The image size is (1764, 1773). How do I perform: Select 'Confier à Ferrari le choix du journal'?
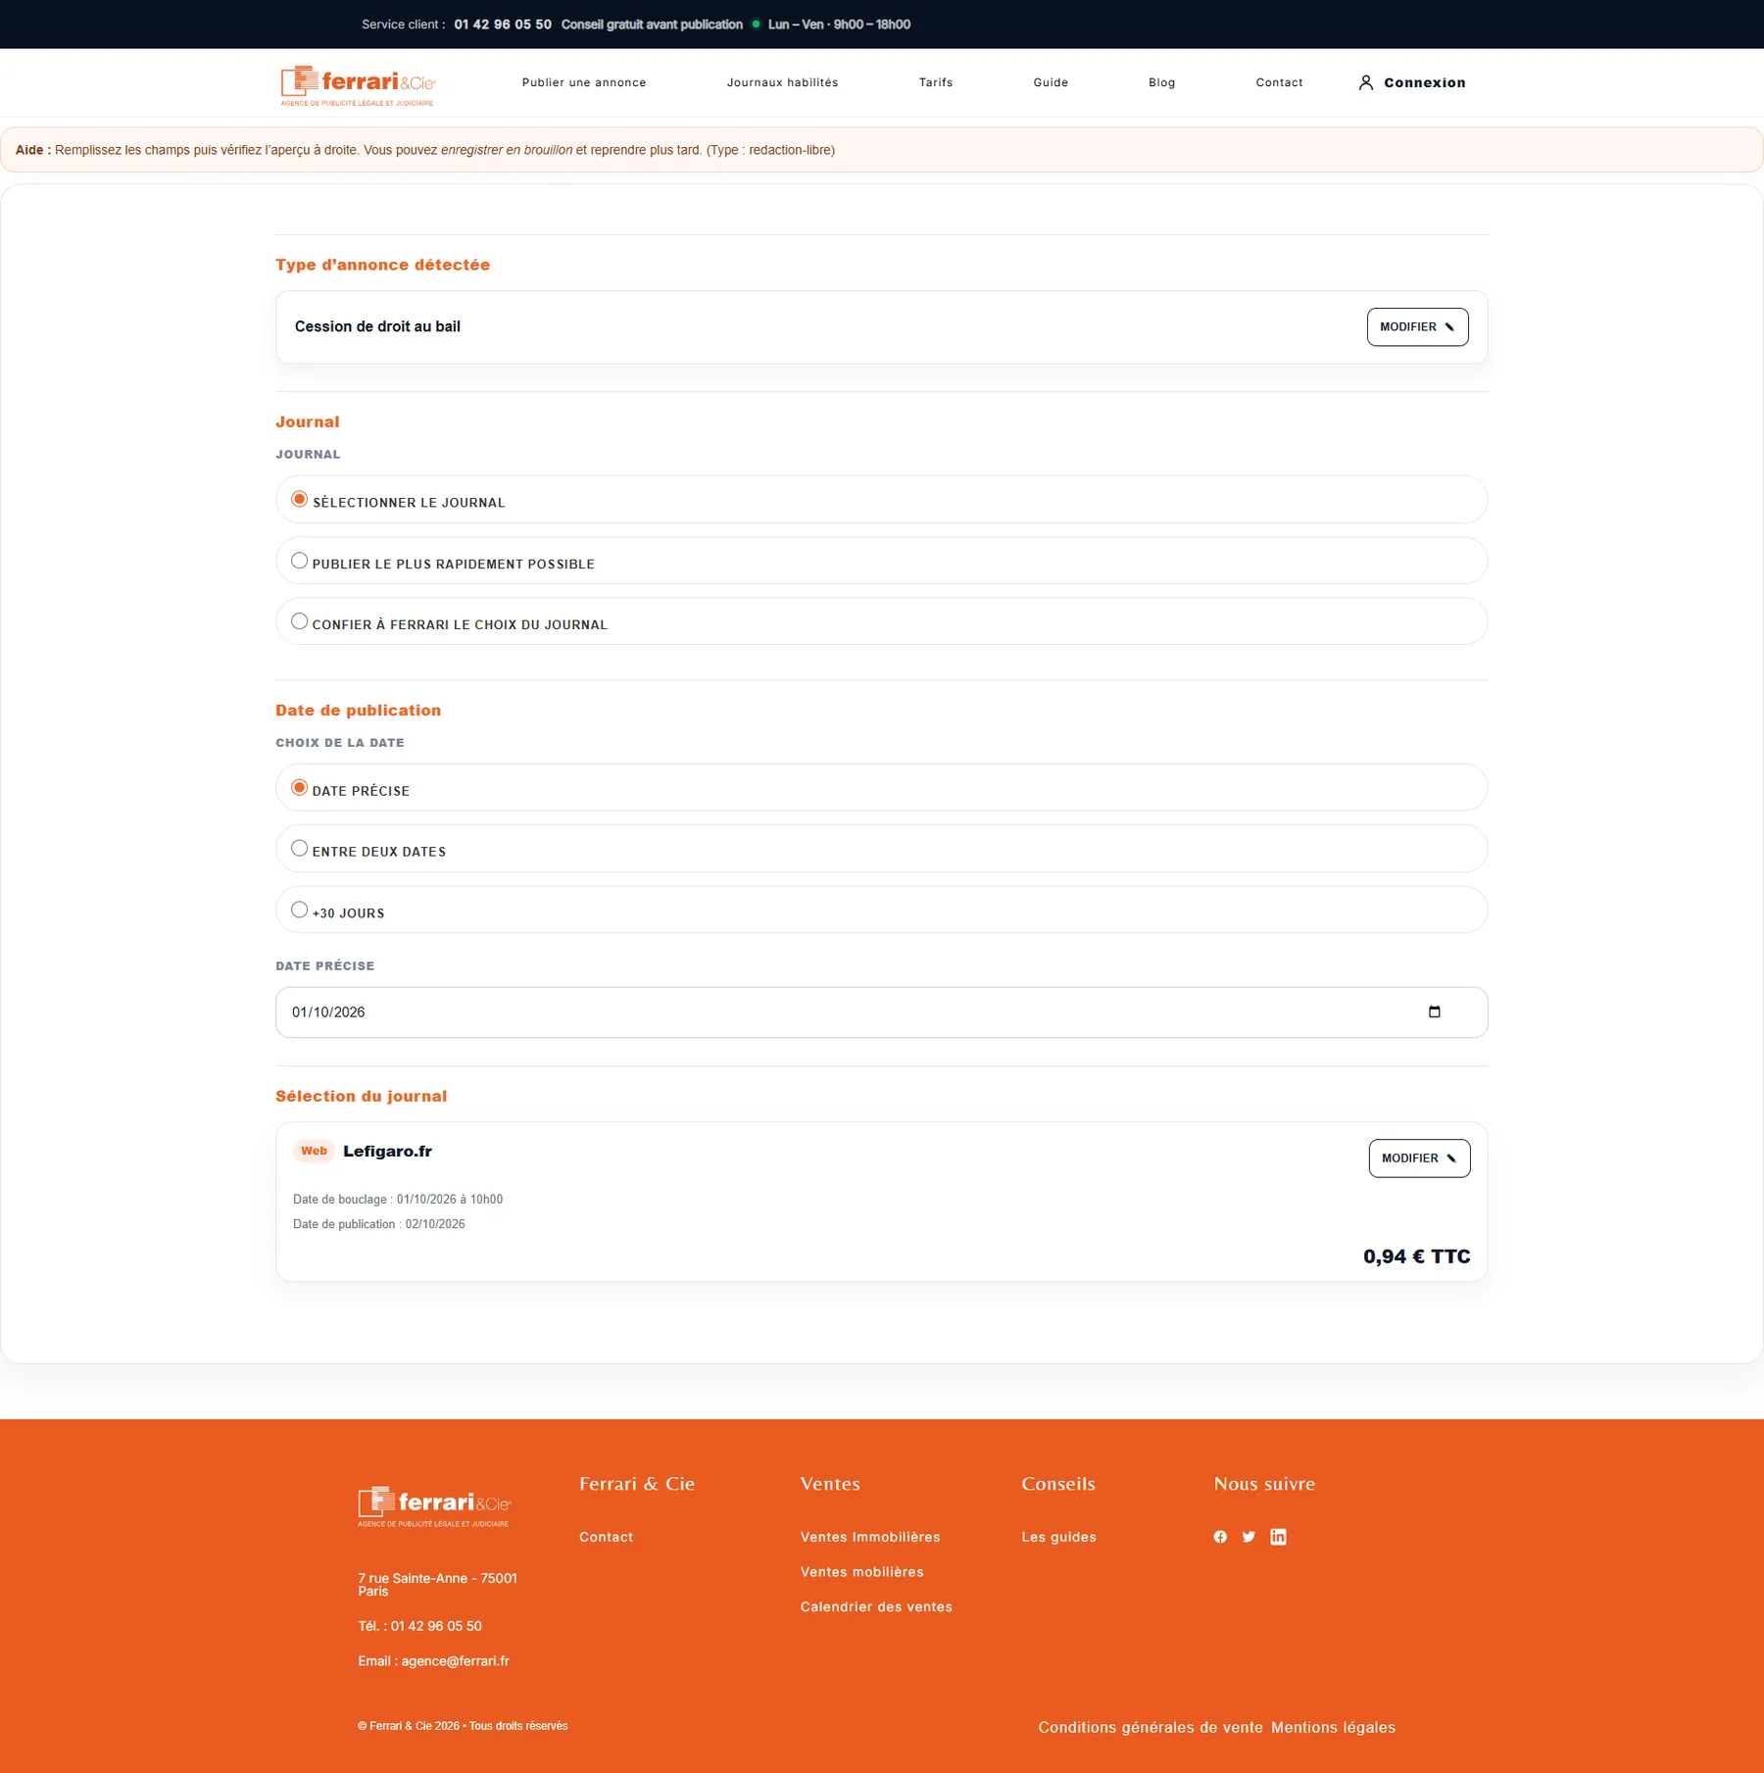[x=299, y=621]
